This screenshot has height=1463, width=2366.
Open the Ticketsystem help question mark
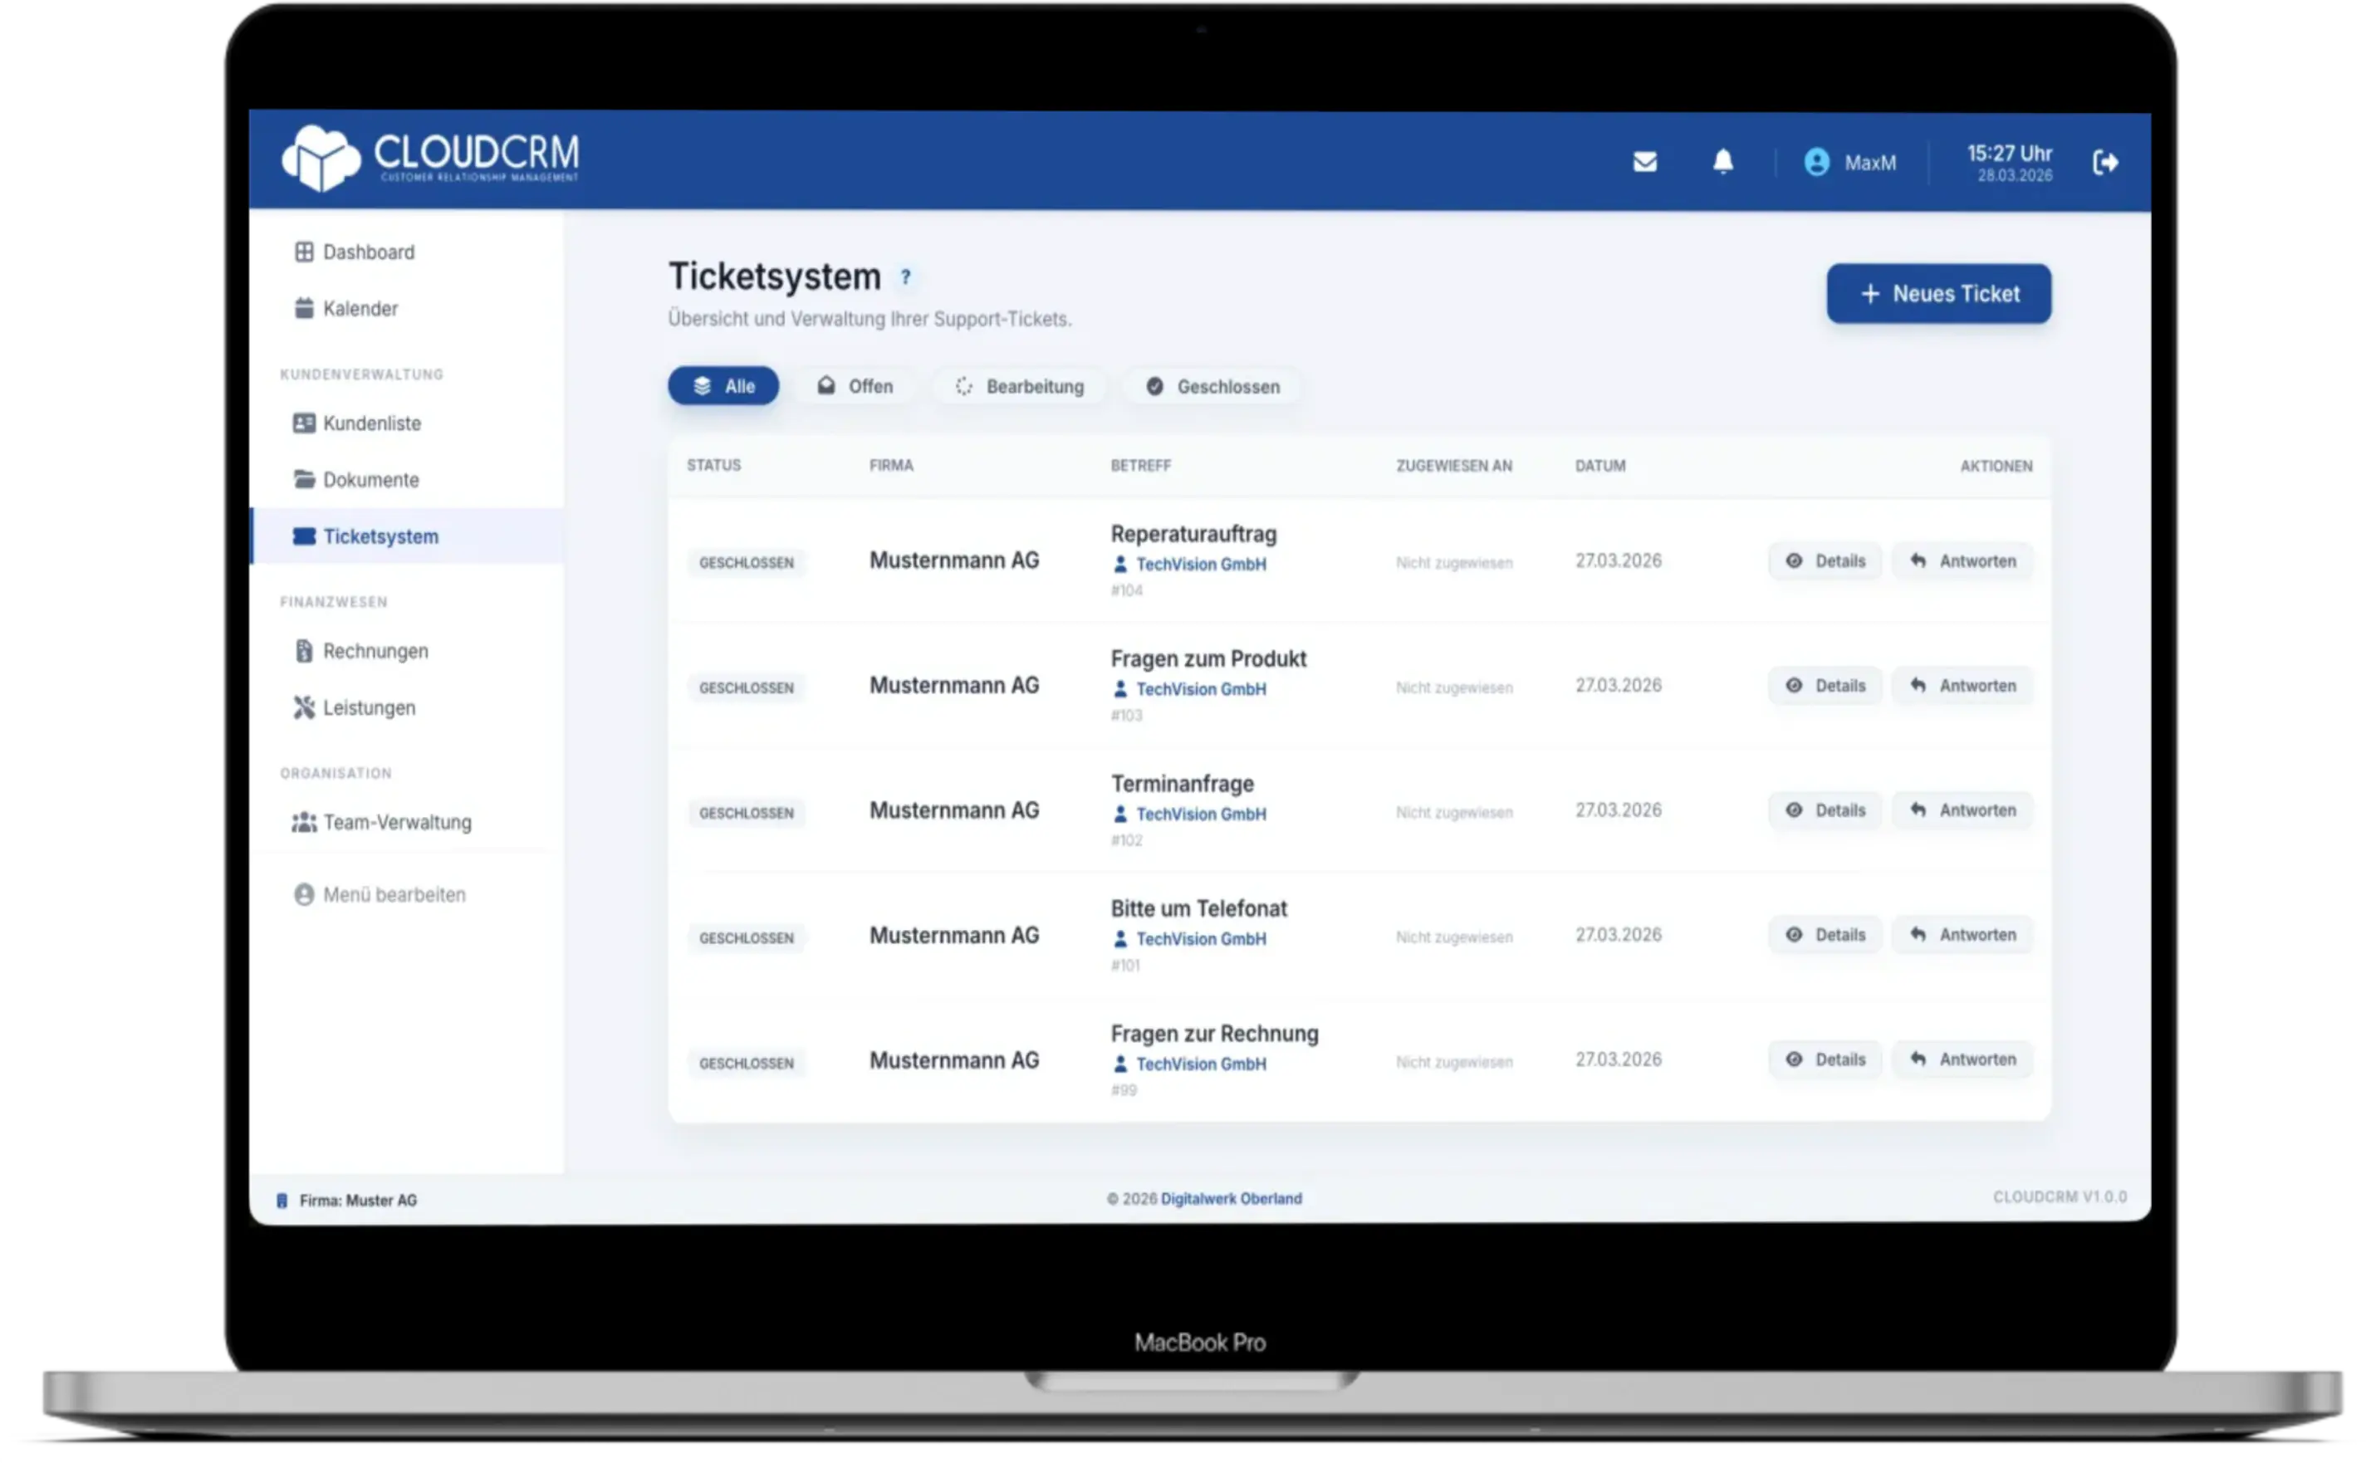[904, 276]
